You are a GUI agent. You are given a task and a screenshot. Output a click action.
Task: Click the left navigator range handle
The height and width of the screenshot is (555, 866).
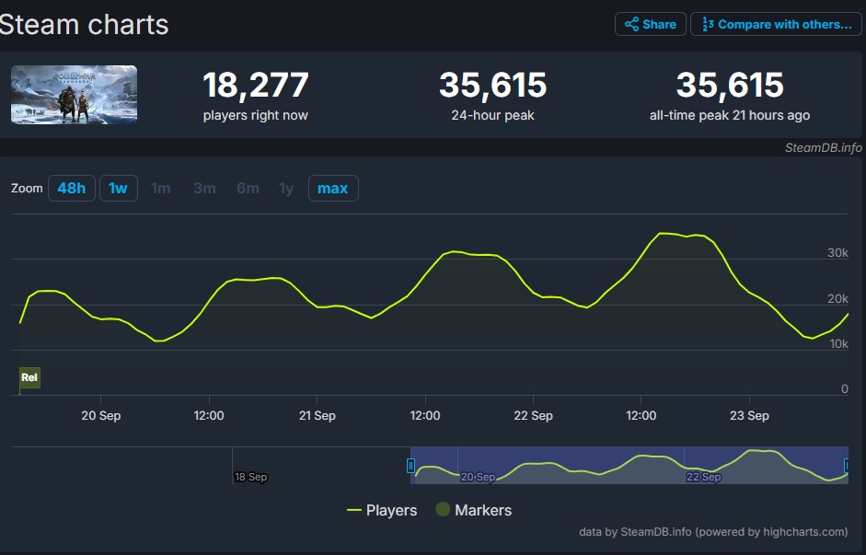(410, 466)
